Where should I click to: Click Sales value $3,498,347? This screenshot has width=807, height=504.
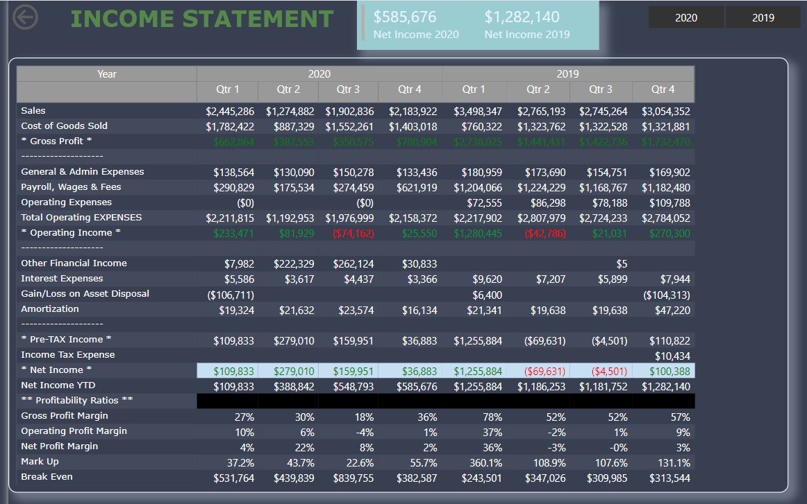[x=478, y=112]
